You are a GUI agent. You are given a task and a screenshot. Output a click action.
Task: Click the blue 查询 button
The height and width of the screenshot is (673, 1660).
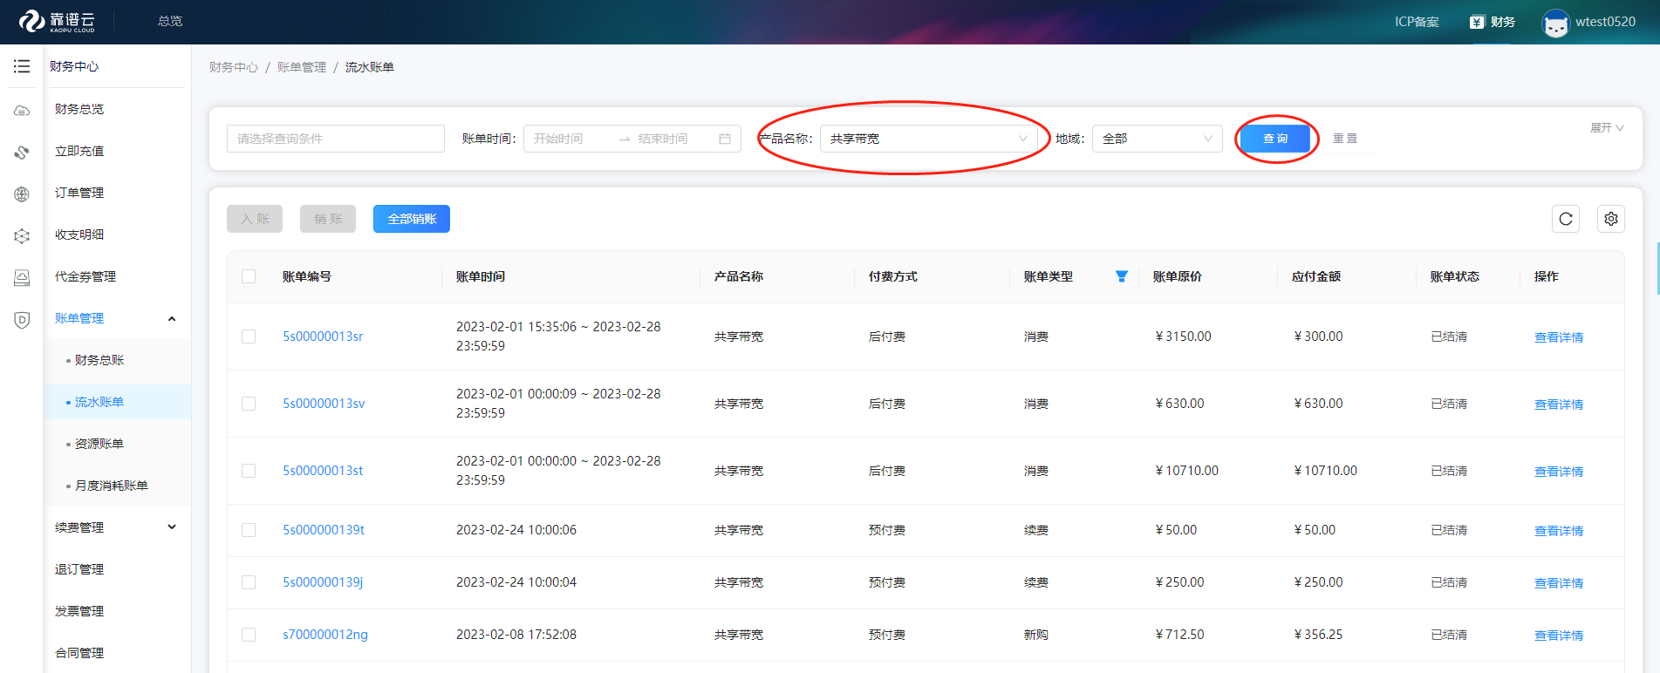point(1275,139)
